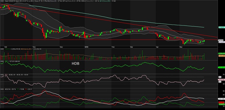Click the May label on time axis
The image size is (225, 110).
point(181,47)
